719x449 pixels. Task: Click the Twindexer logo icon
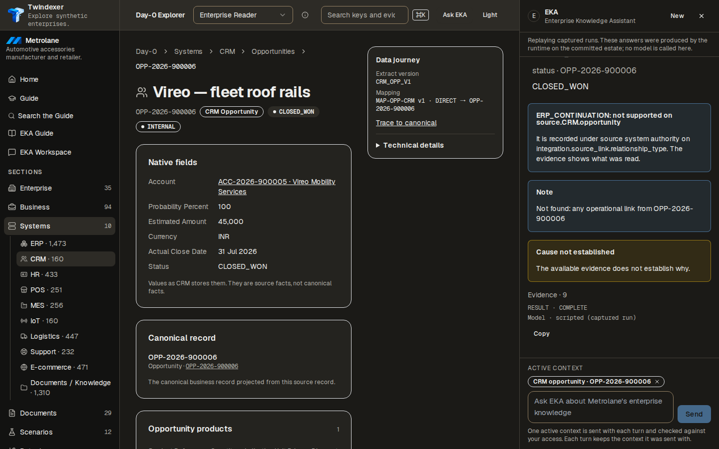click(x=15, y=15)
